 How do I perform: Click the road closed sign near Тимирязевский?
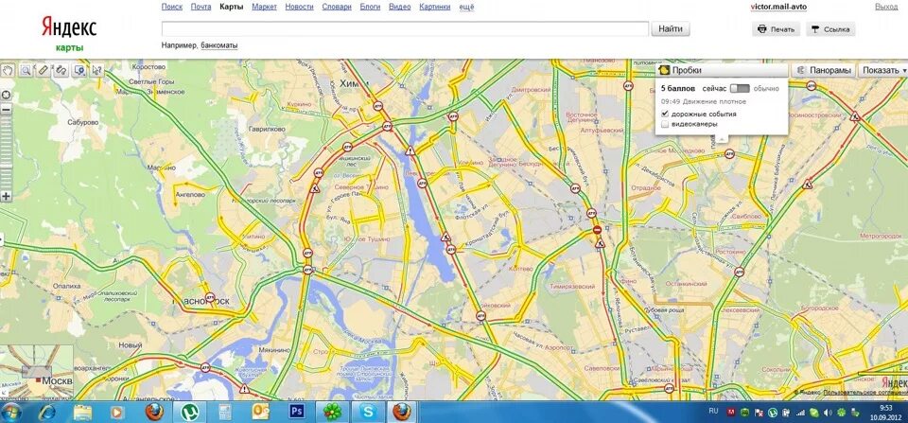597,230
